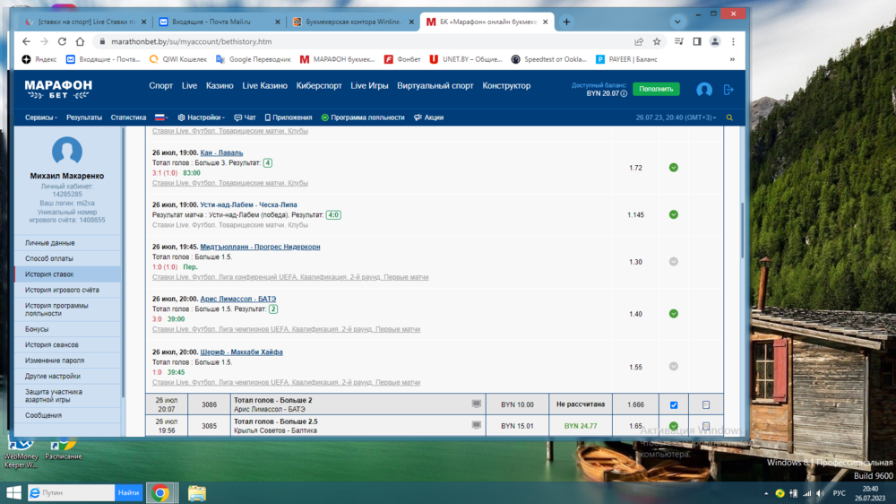Click the monitor icon in the Крылья Советов row
This screenshot has height=504, width=896.
coord(477,425)
